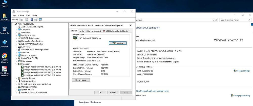
Task: Open the Help menu in Device Manager
Action: pos(35,16)
